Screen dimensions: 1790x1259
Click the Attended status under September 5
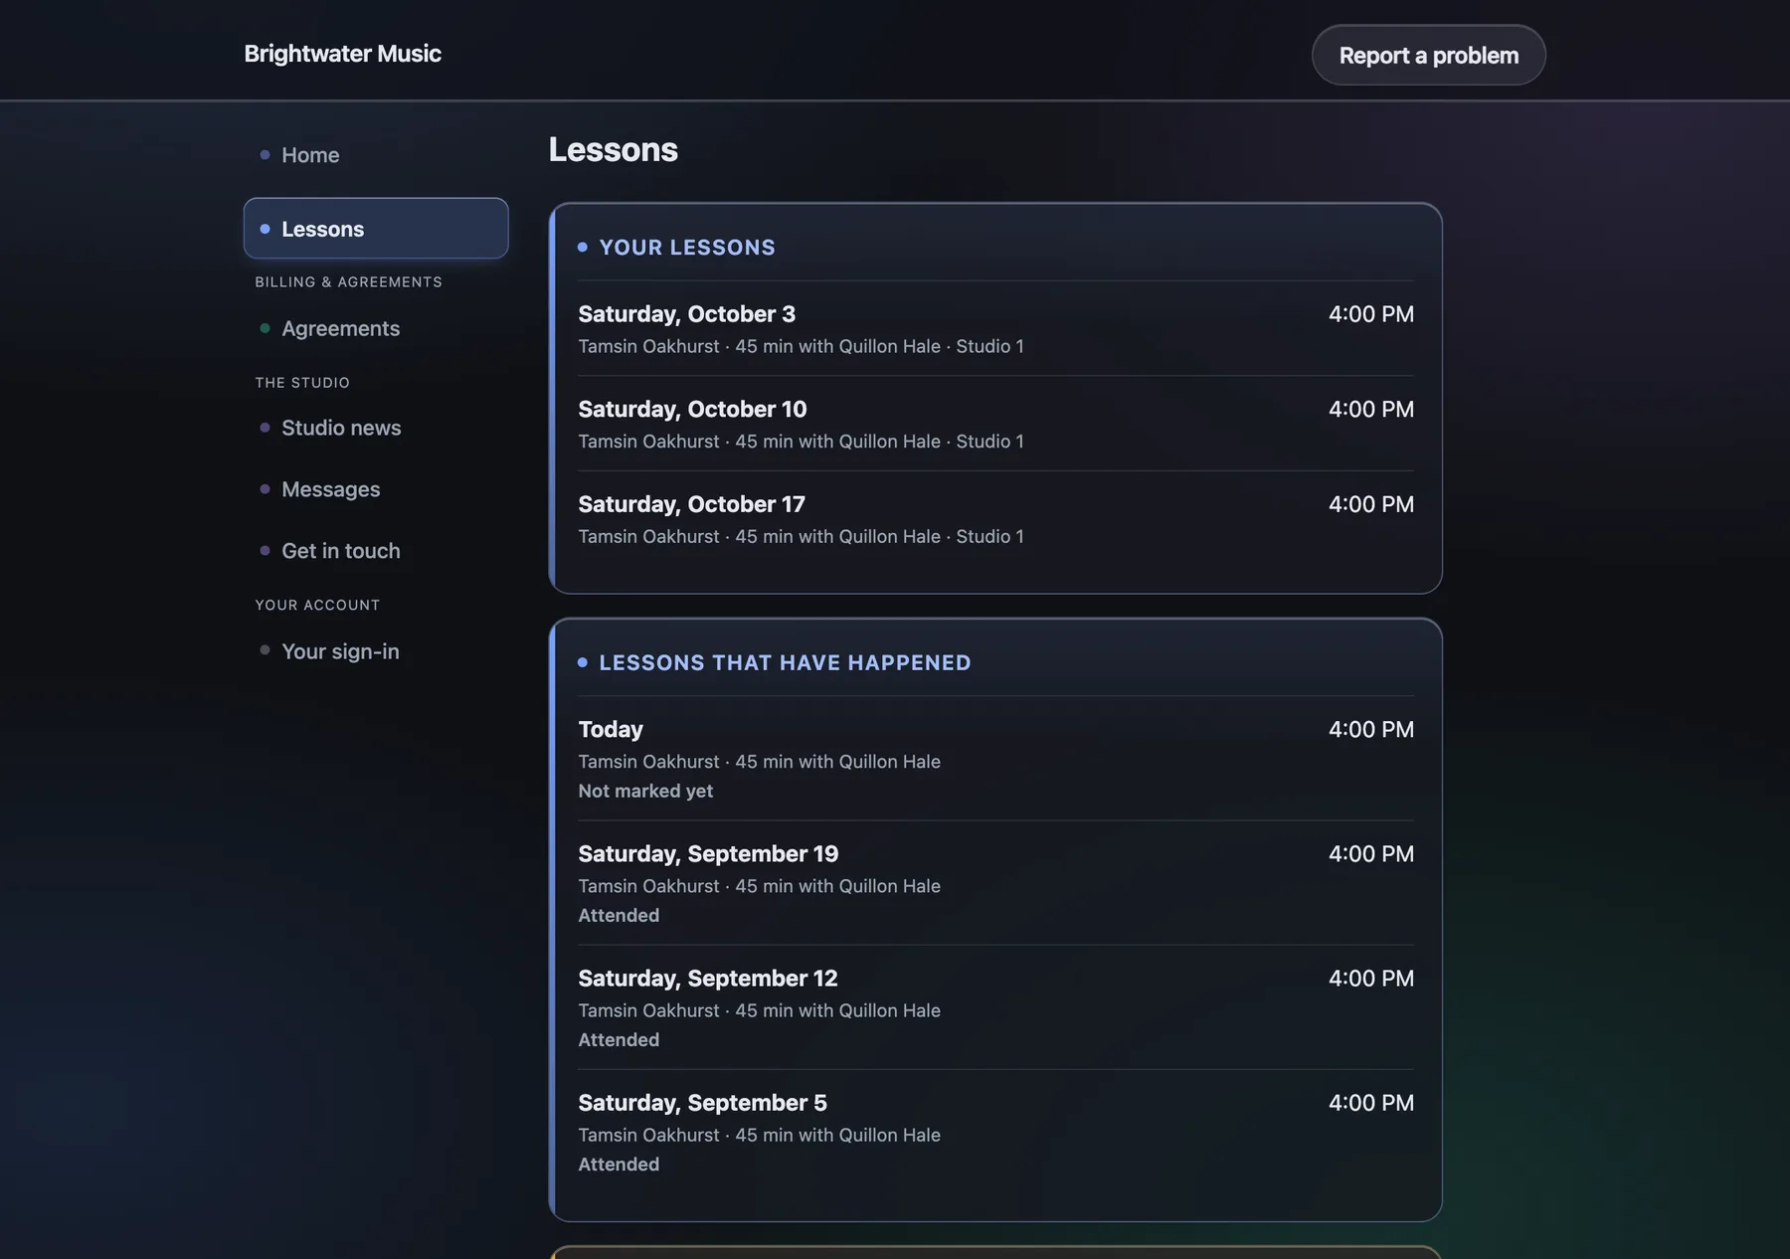(619, 1164)
